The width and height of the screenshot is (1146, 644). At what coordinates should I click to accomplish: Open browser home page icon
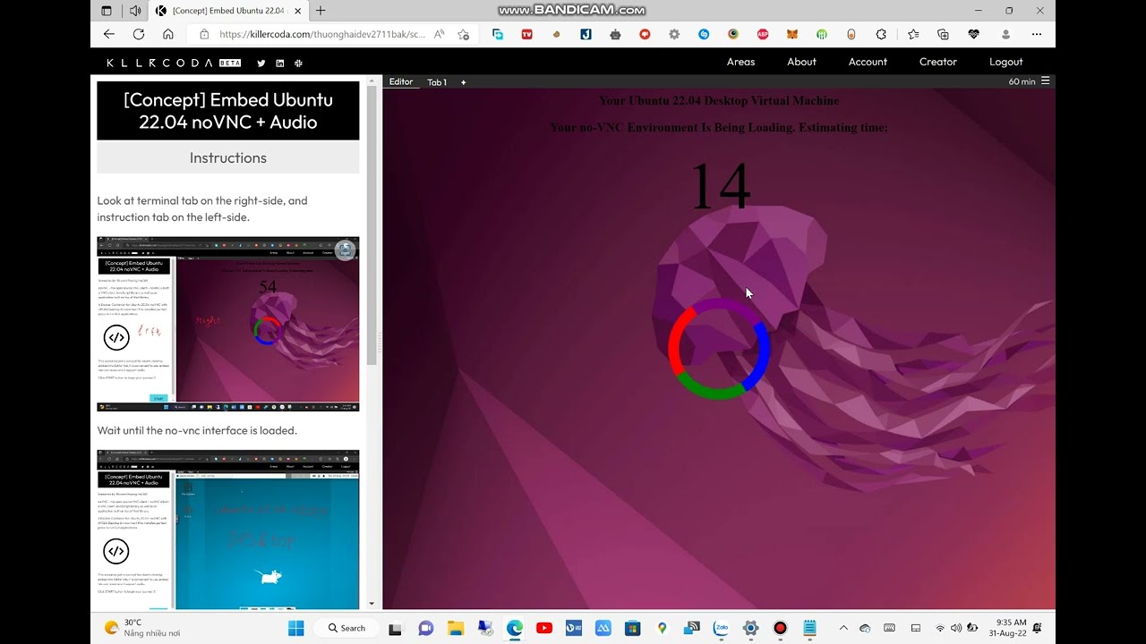(168, 34)
